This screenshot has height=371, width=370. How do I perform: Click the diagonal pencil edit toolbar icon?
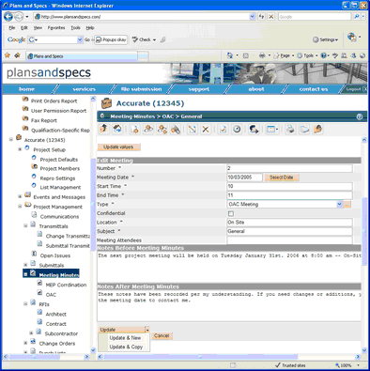coord(192,129)
